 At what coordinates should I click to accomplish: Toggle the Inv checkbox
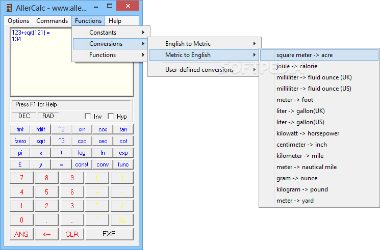[88, 117]
